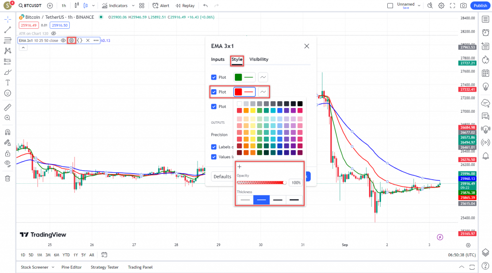Collapse the indicator legend arrow
The width and height of the screenshot is (492, 273).
click(23, 47)
